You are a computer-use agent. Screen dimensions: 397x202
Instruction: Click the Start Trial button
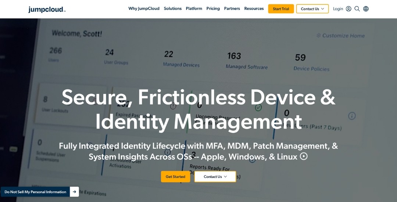coord(281,9)
